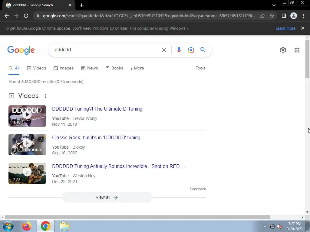Screen dimensions: 310x232
Task: Switch to the Videos tab
Action: click(x=37, y=68)
